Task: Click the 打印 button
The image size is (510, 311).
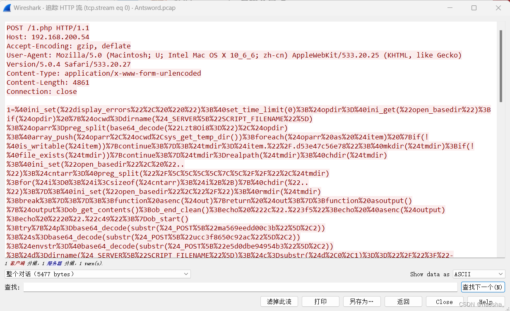Action: coord(320,301)
